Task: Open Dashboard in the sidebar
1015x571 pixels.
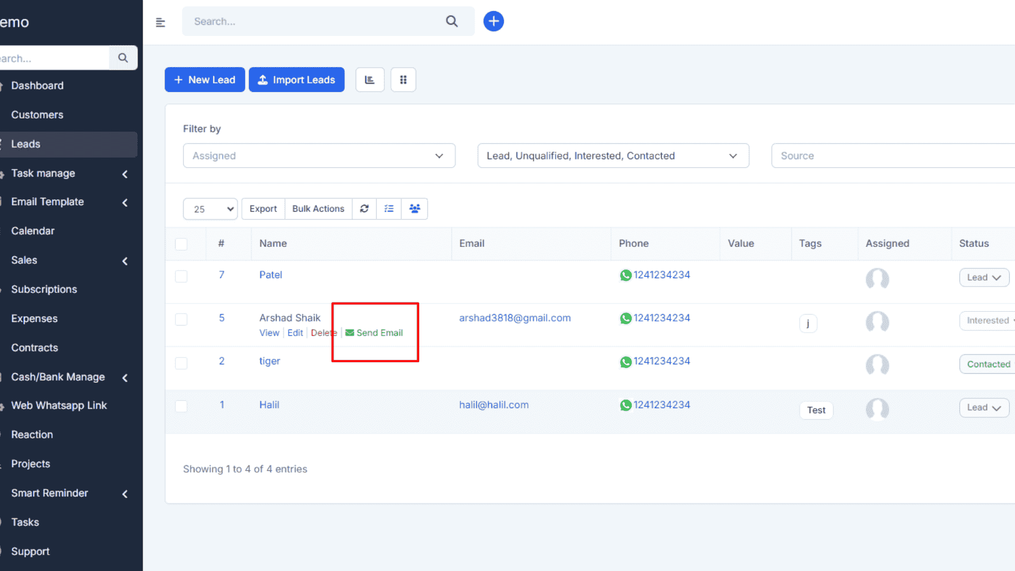Action: pos(37,86)
